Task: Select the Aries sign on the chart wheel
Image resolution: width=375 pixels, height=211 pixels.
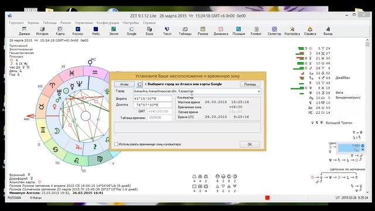Action: (x=52, y=85)
